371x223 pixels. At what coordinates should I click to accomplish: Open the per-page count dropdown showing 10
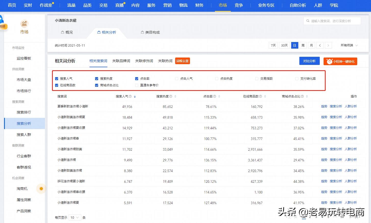[75, 217]
